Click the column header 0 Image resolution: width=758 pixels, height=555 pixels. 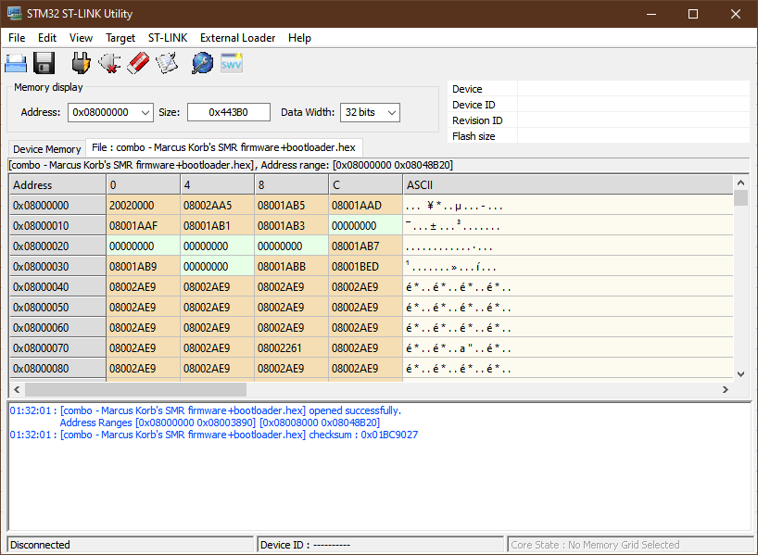(x=143, y=185)
